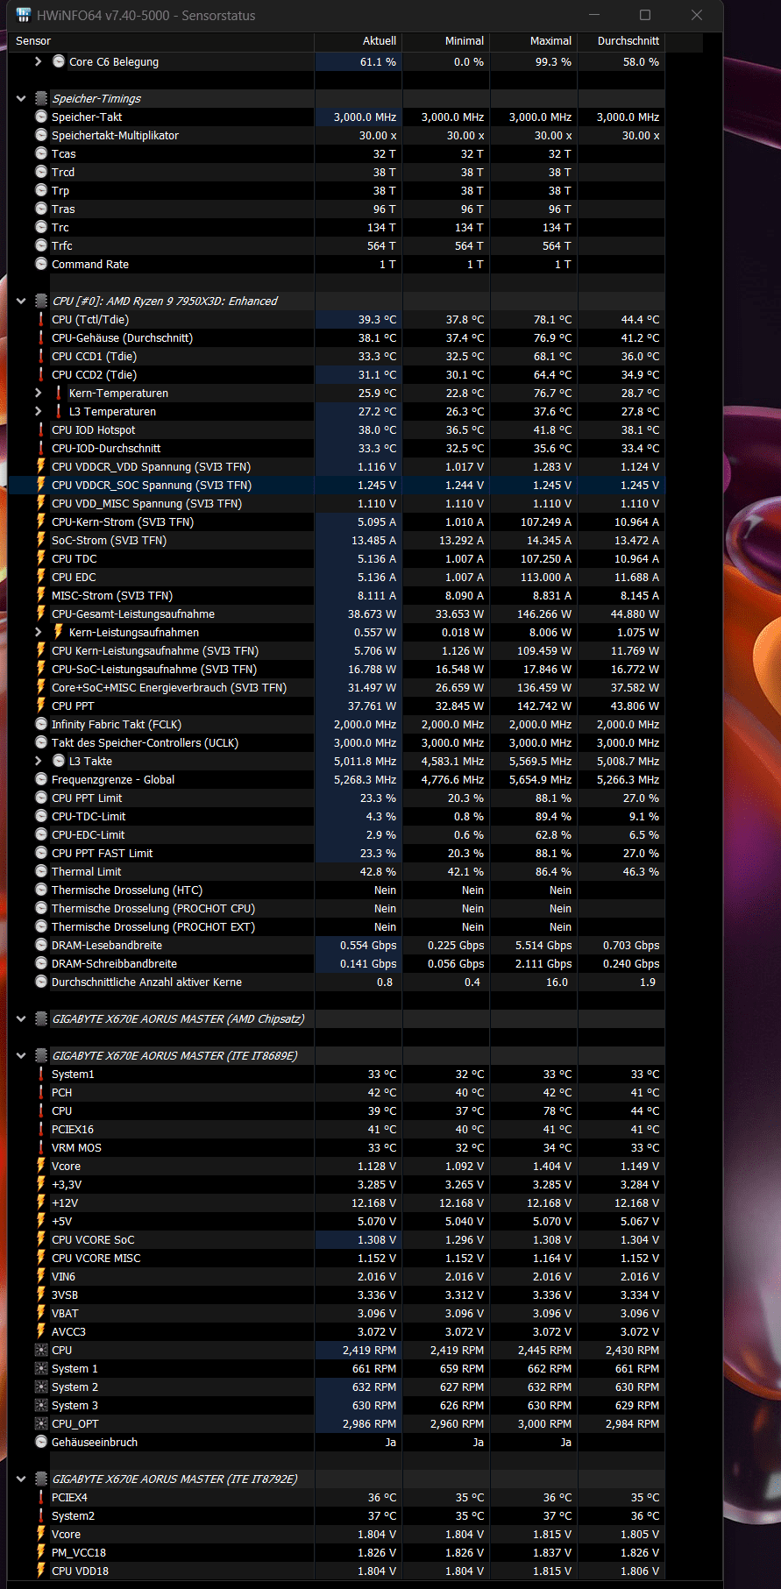Click the icon beside DRAM-Lesebandbreite

41,945
